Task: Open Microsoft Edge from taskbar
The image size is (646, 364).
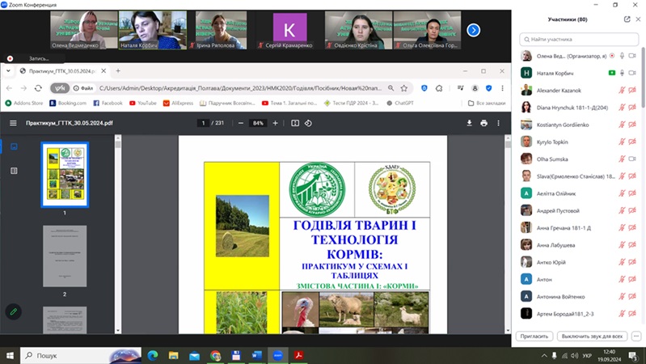Action: point(153,355)
